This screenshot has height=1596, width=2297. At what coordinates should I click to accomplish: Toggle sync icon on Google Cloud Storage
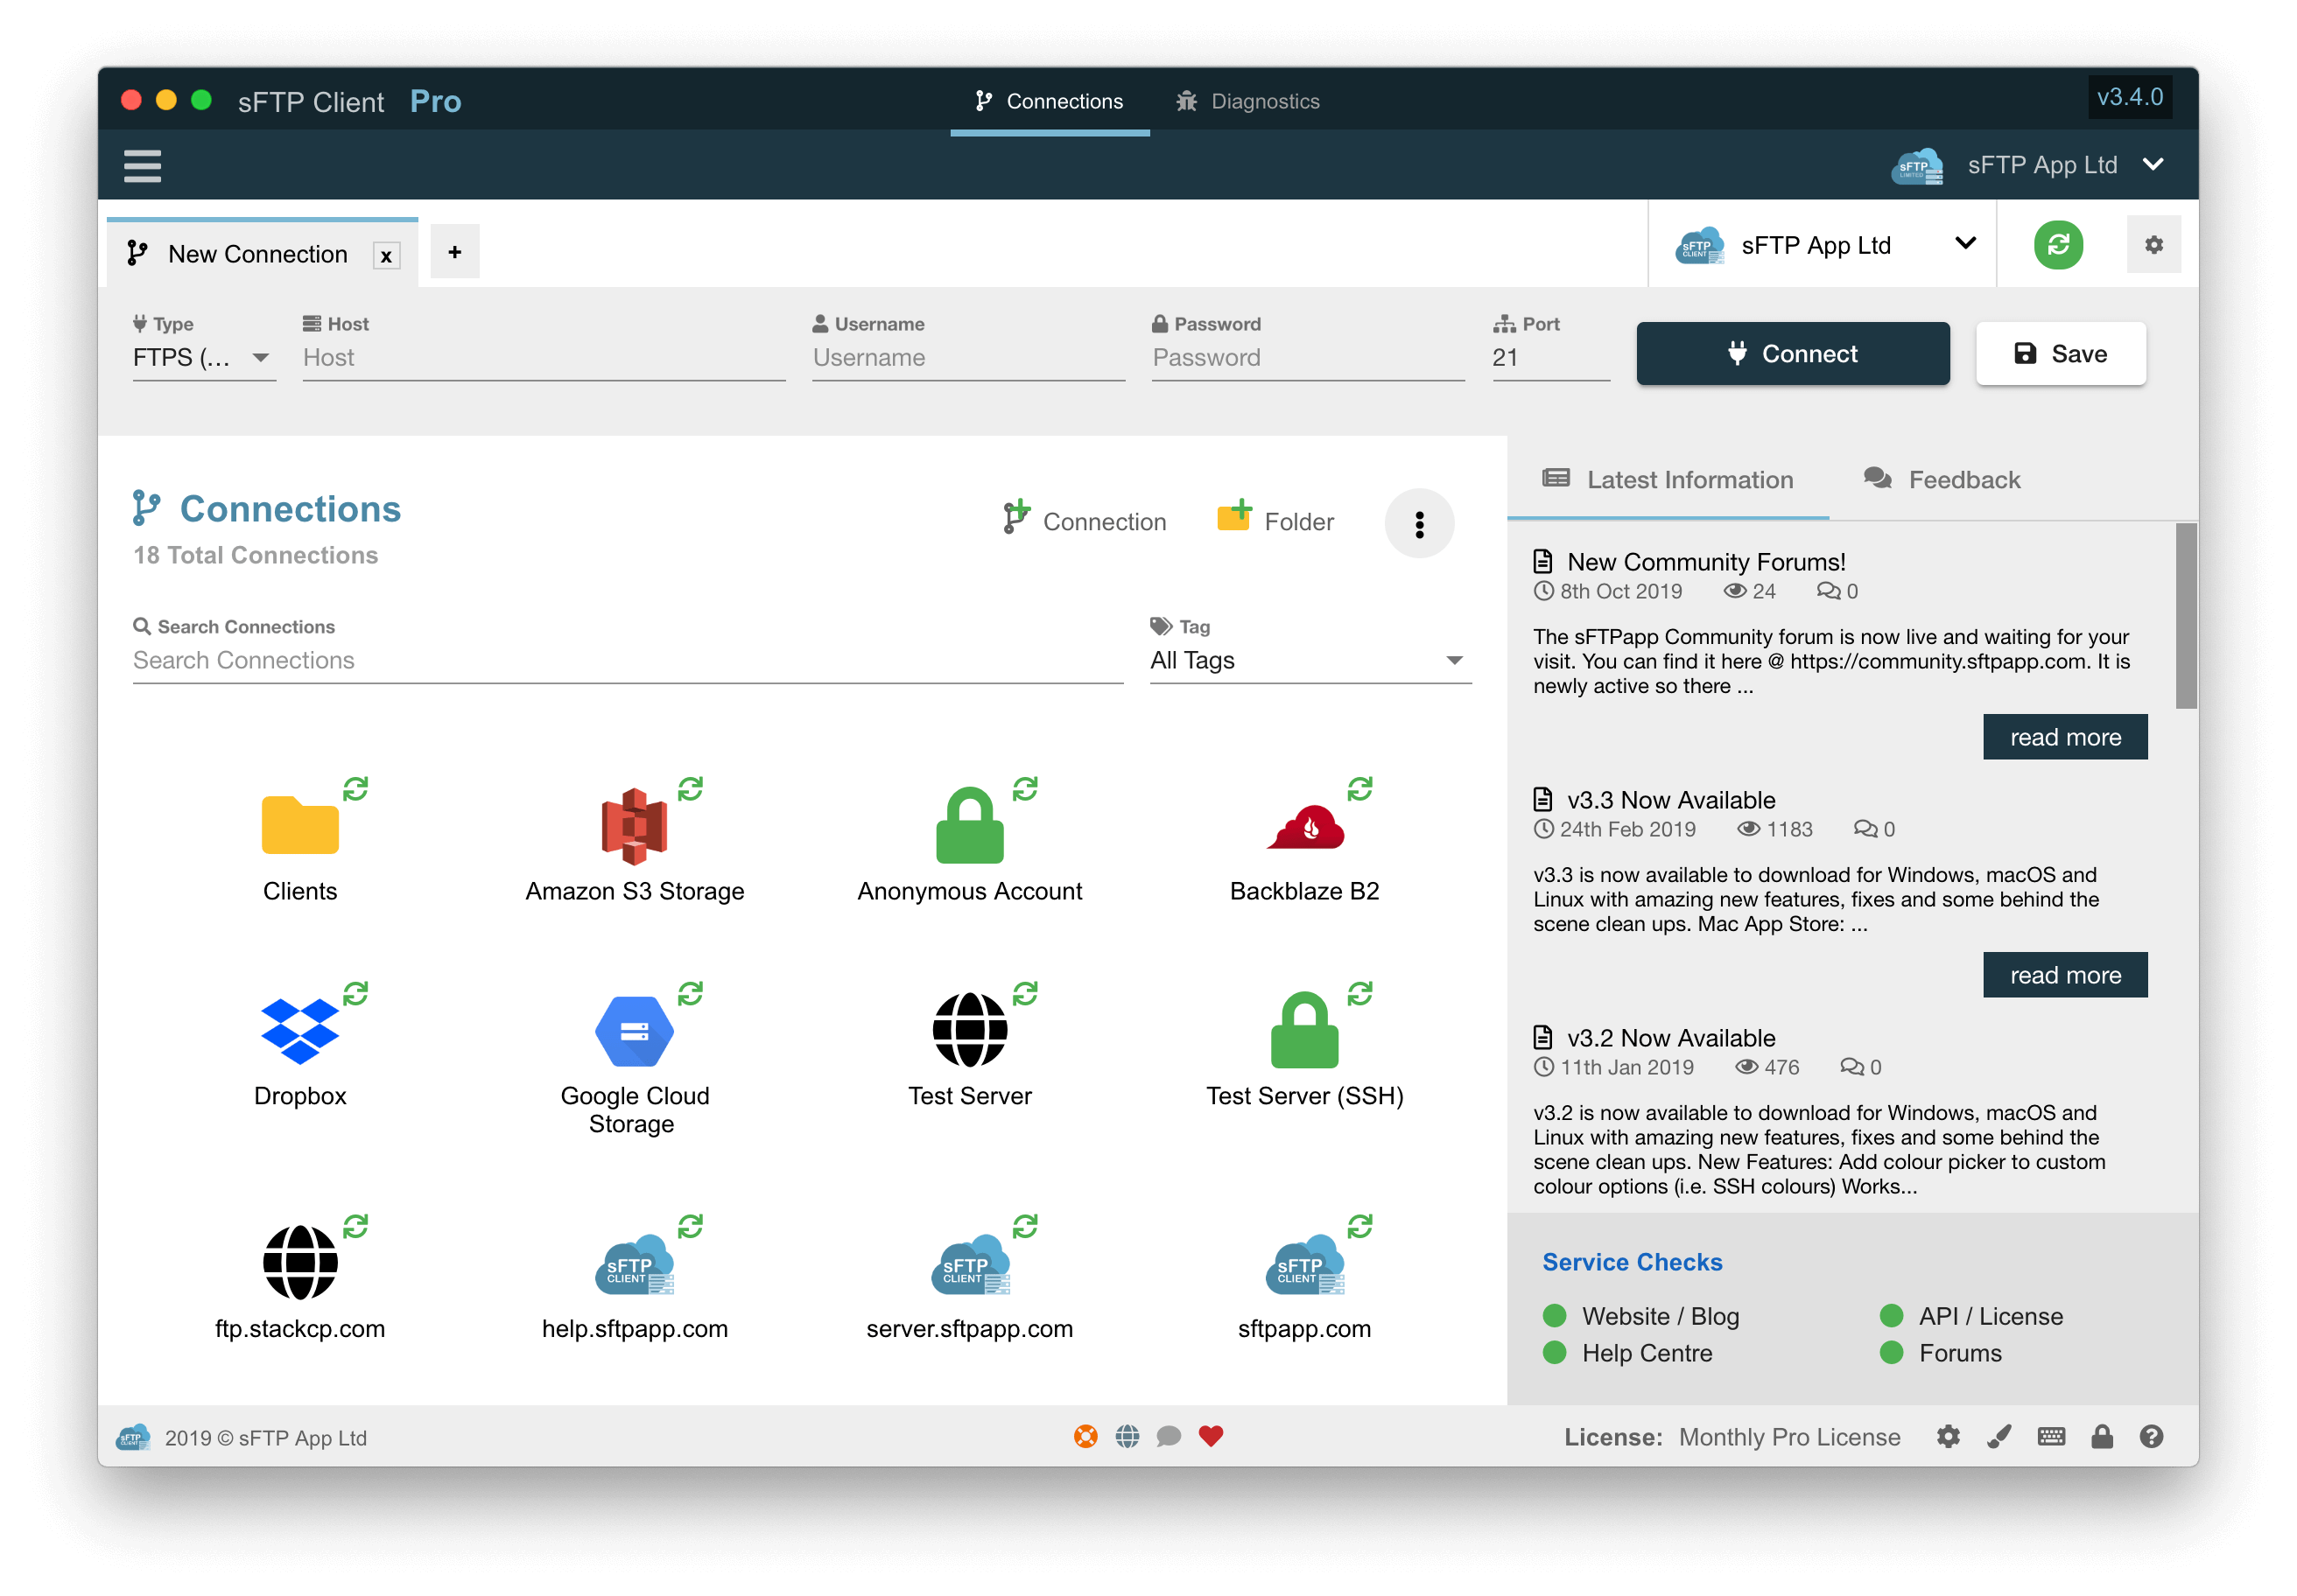coord(691,994)
